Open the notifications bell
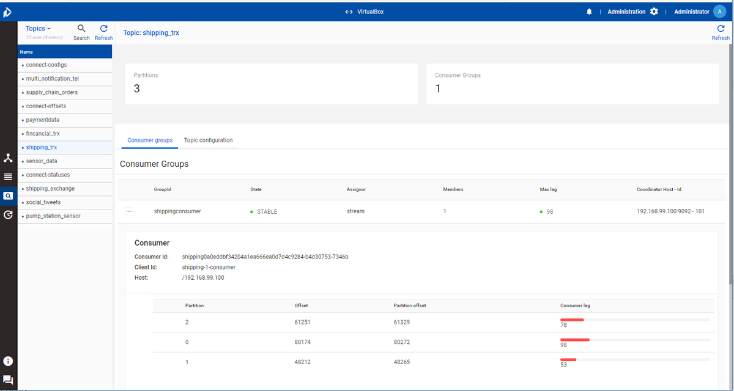The image size is (734, 391). (x=589, y=12)
